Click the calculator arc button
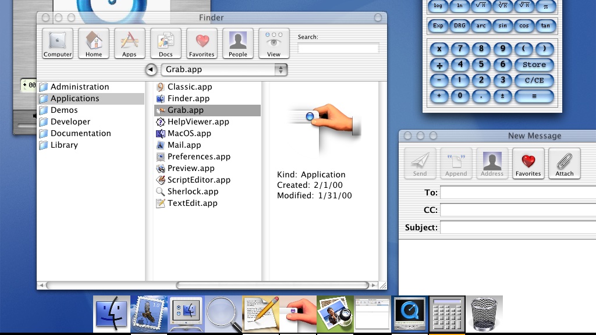Screen dimensions: 596x335 pos(481,26)
